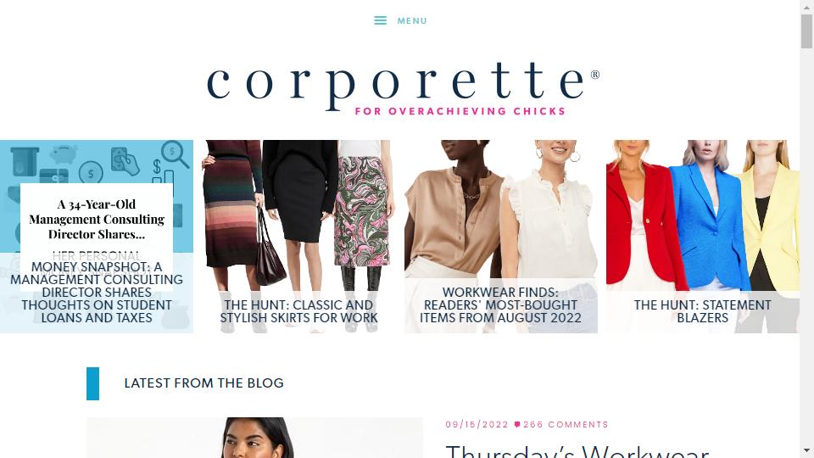Viewport: 814px width, 458px height.
Task: Click the registered trademark symbol by logo
Action: point(595,75)
